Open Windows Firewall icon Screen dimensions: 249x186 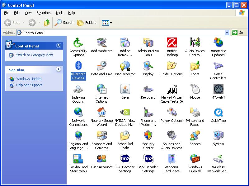195,159
